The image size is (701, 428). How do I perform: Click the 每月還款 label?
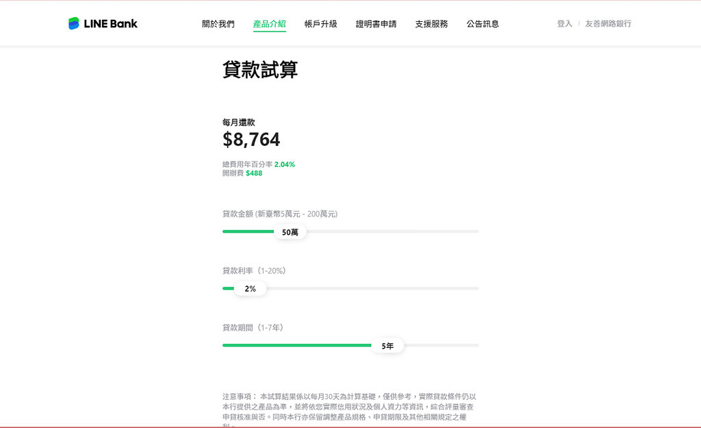(239, 122)
